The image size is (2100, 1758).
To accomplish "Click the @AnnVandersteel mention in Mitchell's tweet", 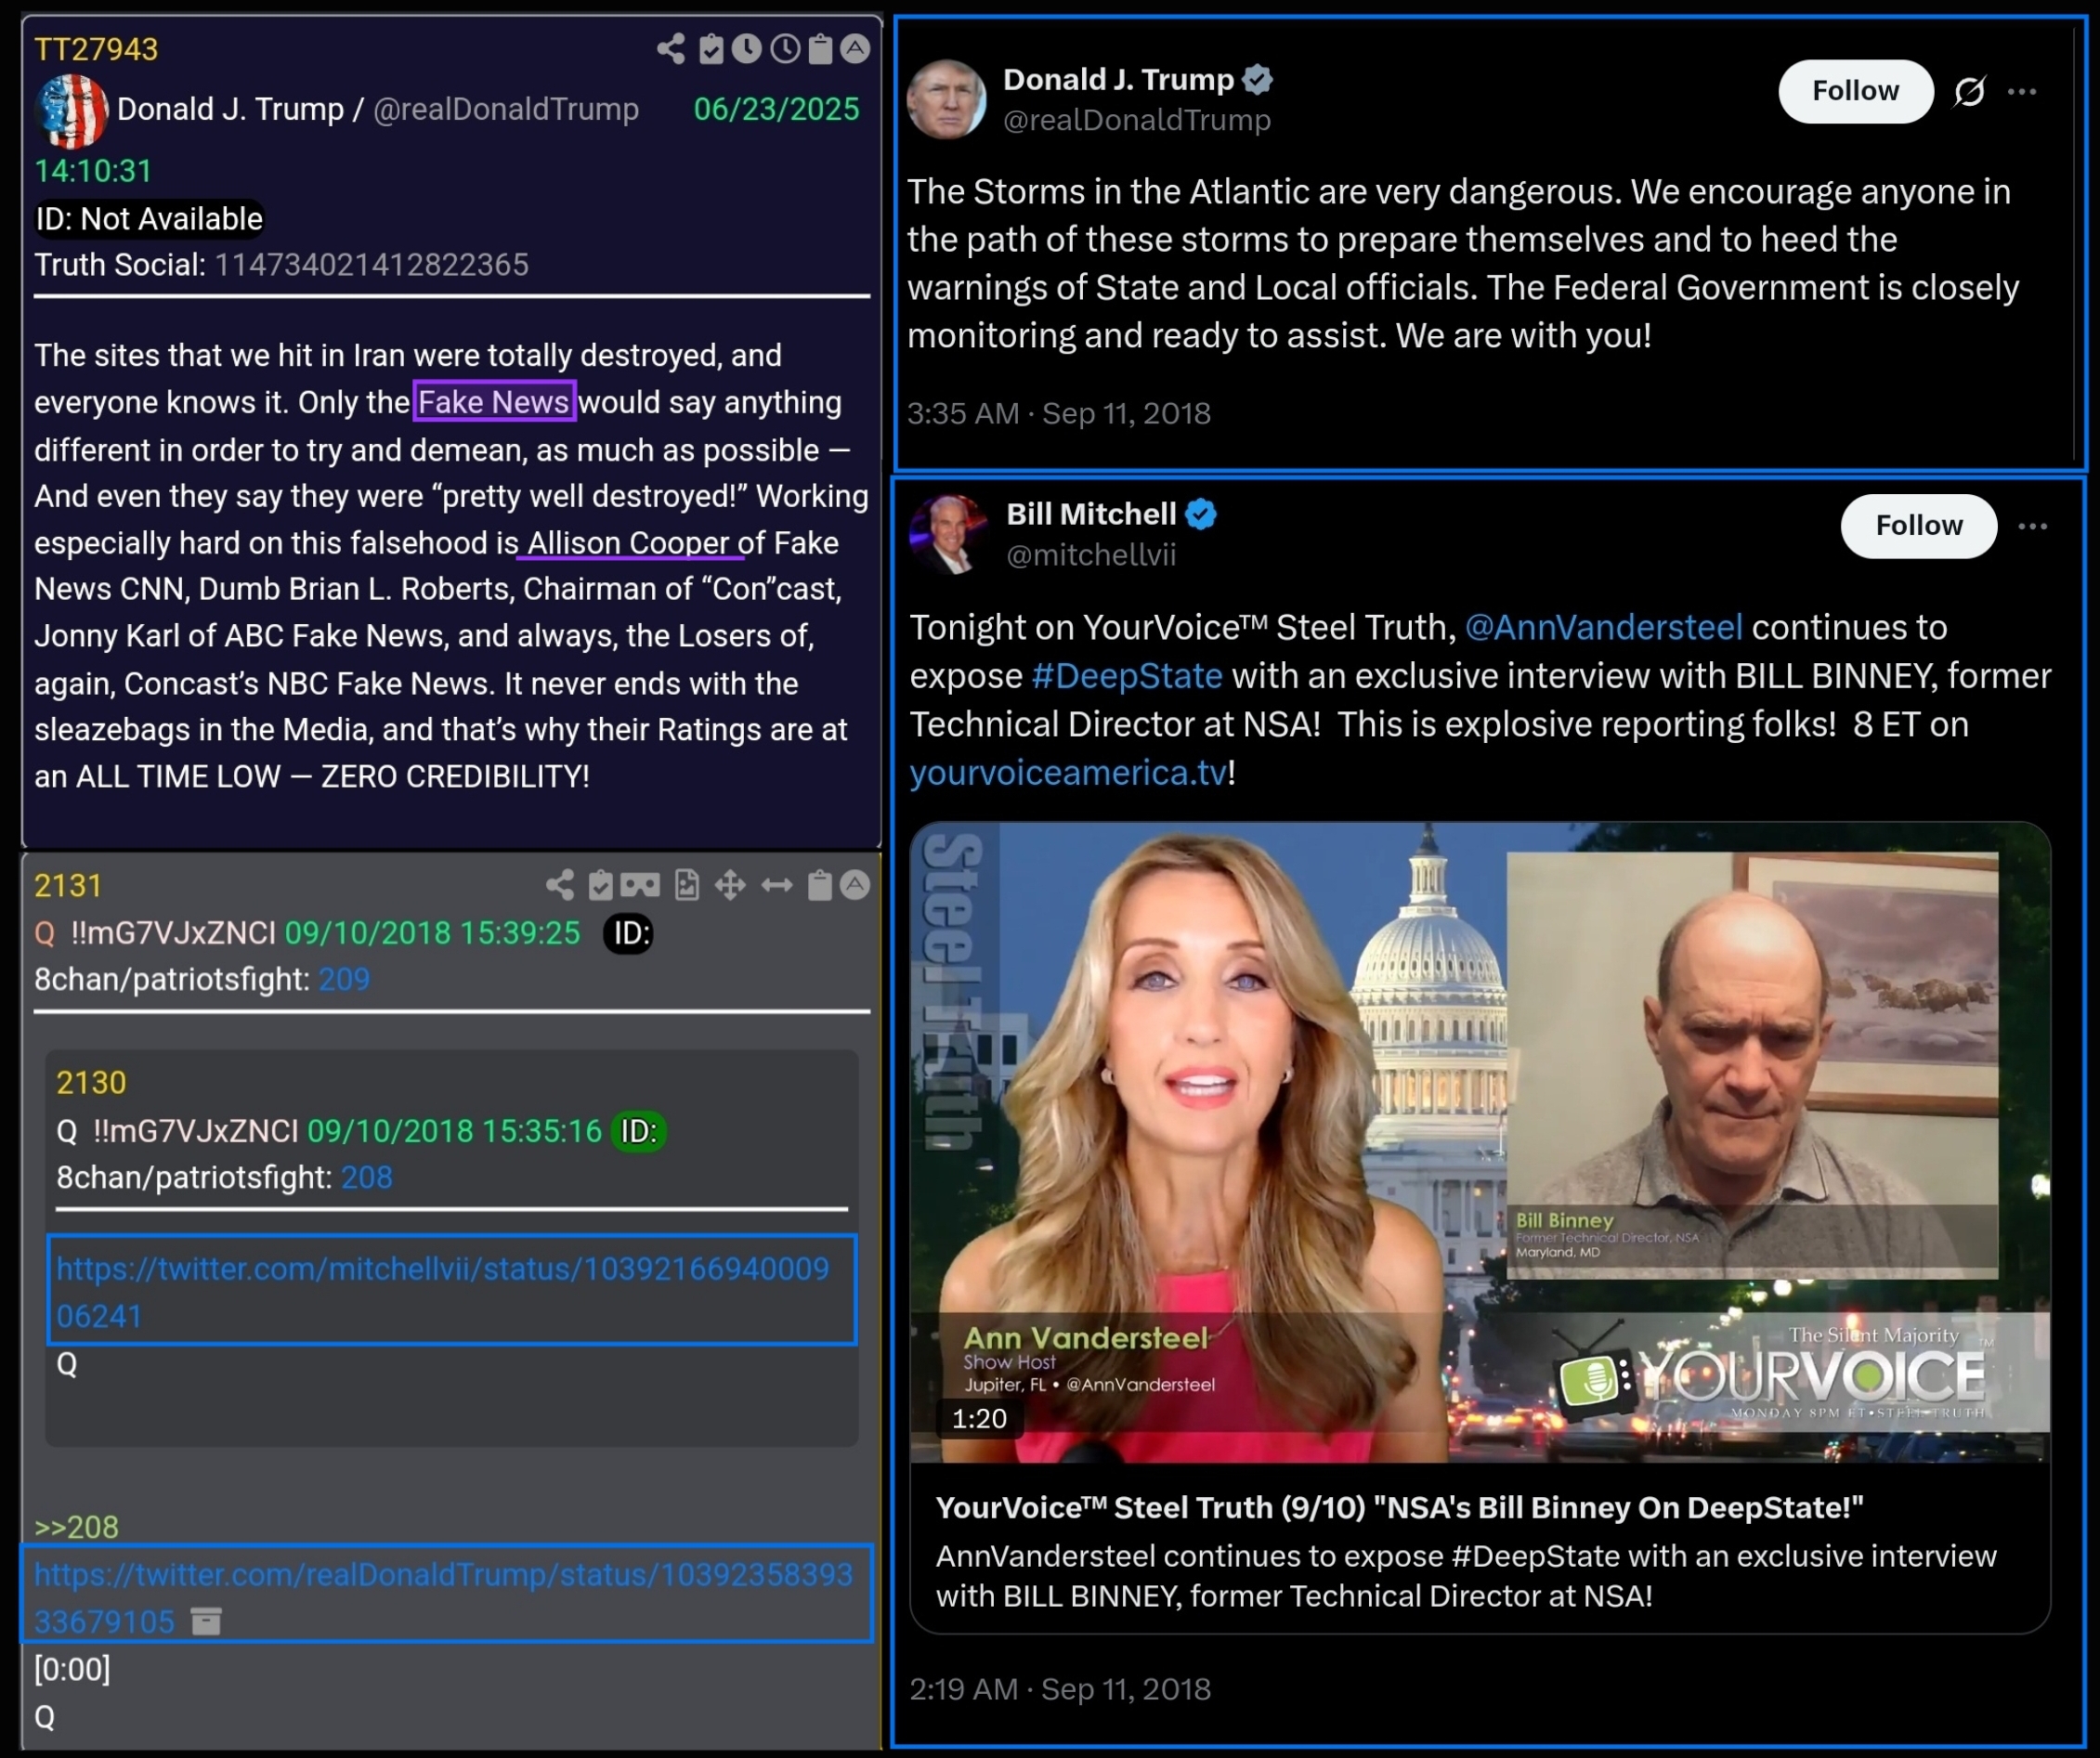I will (x=1604, y=628).
